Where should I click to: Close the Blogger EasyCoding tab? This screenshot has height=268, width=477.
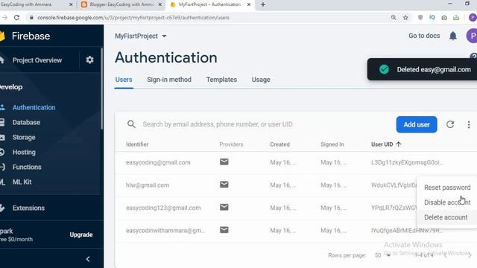160,4
